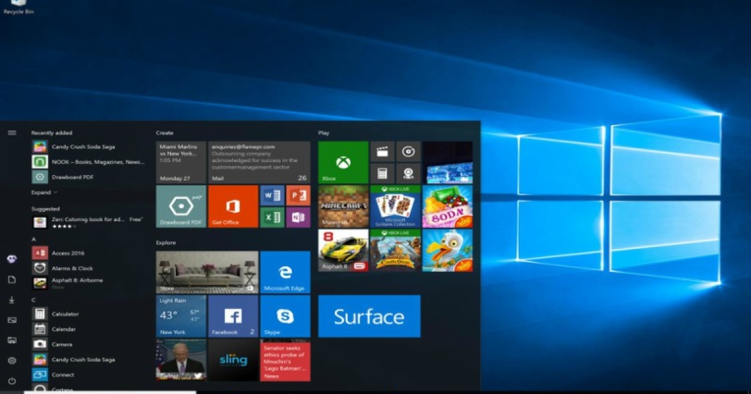Image resolution: width=751 pixels, height=394 pixels.
Task: Open the Minecraft game tile
Action: point(343,206)
